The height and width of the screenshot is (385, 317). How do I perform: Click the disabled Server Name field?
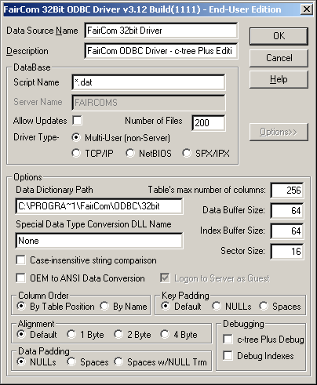coord(148,103)
